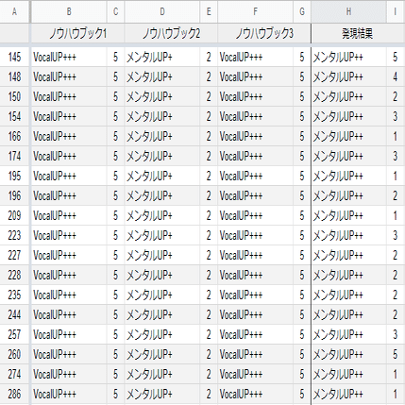This screenshot has width=405, height=405.
Task: Click column G value 5 in row 196
Action: (302, 195)
